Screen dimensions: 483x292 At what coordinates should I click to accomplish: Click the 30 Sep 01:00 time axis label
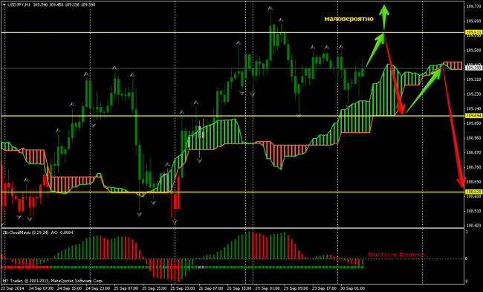[353, 288]
